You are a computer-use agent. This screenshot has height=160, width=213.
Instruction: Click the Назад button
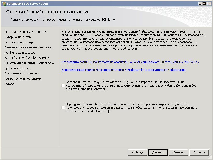137,152
